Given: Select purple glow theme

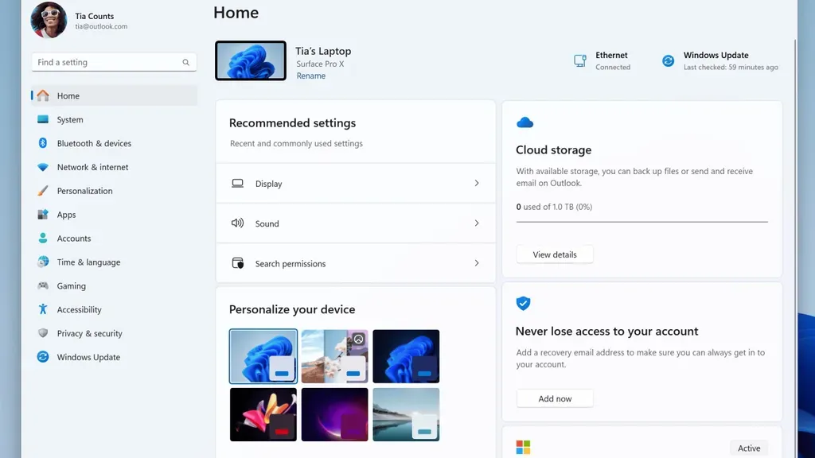Looking at the screenshot, I should click(335, 414).
